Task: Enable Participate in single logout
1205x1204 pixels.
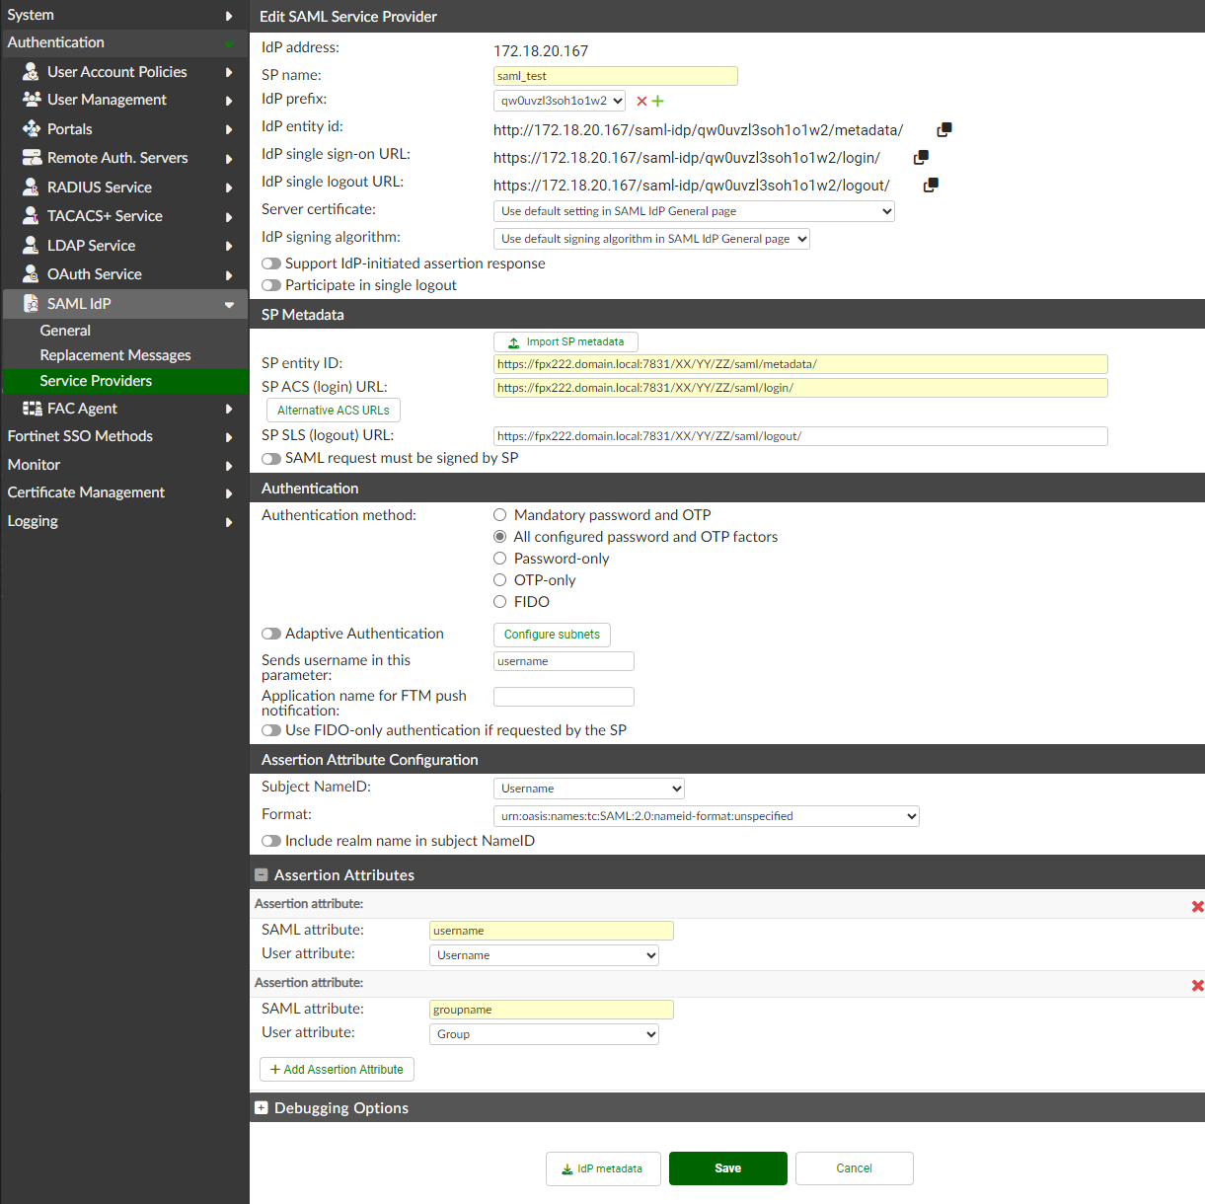Action: pyautogui.click(x=271, y=285)
